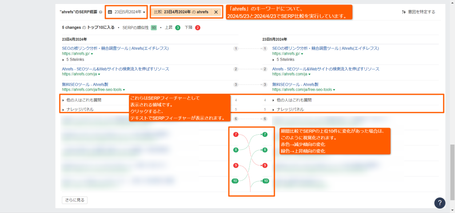Click the SERPの類似性 93 badge
The height and width of the screenshot is (213, 455).
click(154, 28)
